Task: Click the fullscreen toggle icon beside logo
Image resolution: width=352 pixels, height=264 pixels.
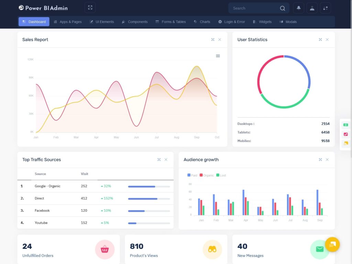Action: tap(90, 7)
